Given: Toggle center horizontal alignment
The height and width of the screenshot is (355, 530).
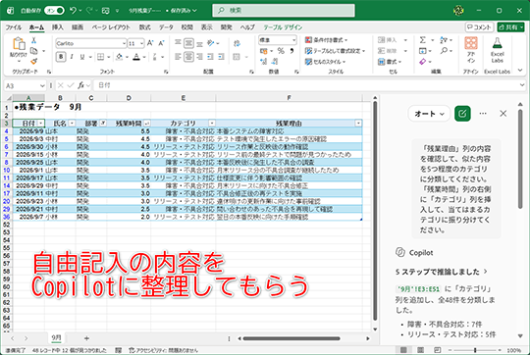Looking at the screenshot, I should [x=188, y=57].
